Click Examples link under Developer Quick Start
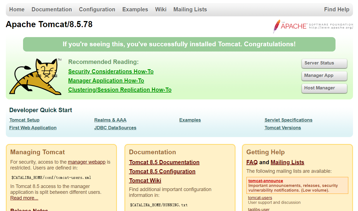 [190, 120]
